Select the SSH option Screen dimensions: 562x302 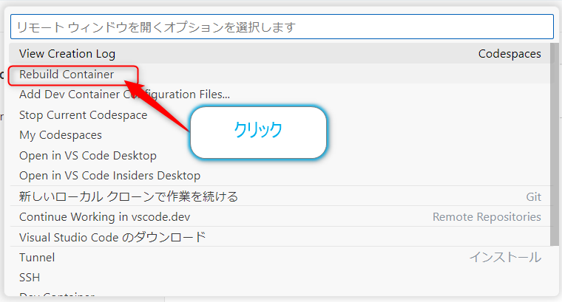tap(280, 278)
